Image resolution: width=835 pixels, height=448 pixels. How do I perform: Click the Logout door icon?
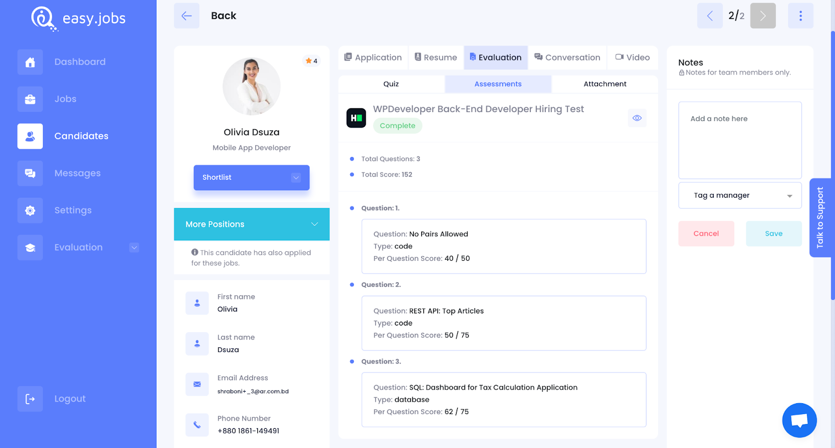[30, 399]
